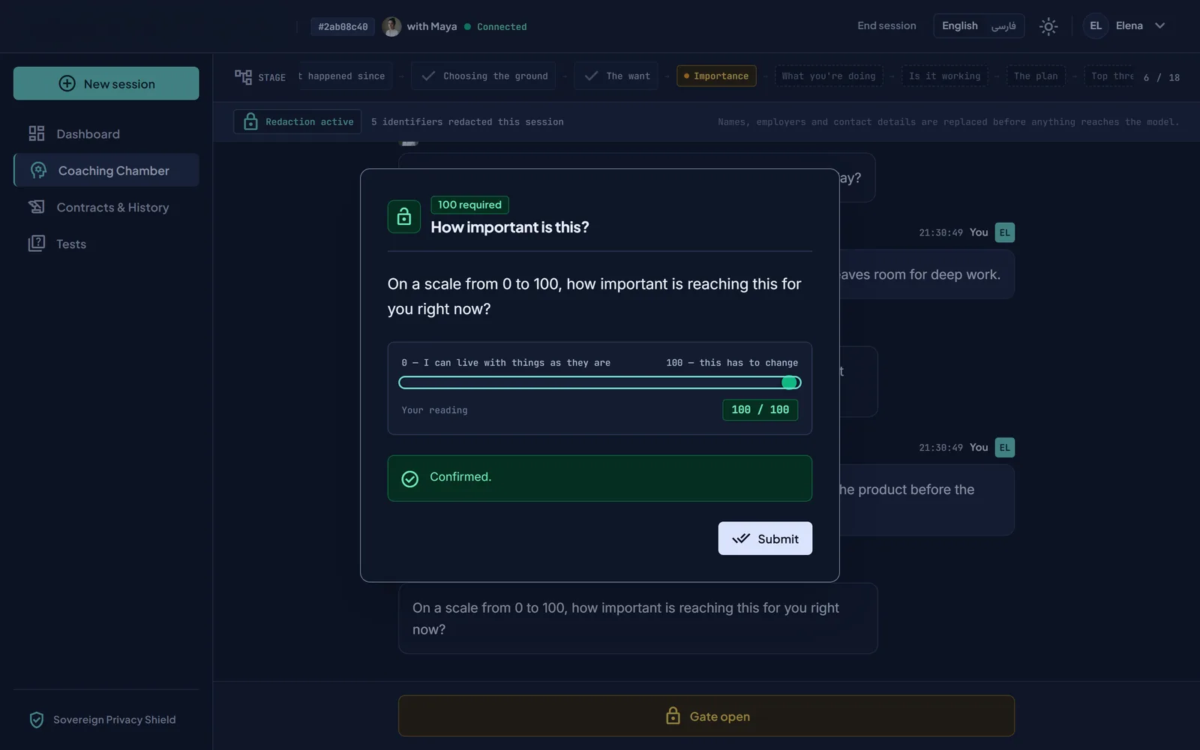
Task: Click the Redaction active badge
Action: point(298,121)
